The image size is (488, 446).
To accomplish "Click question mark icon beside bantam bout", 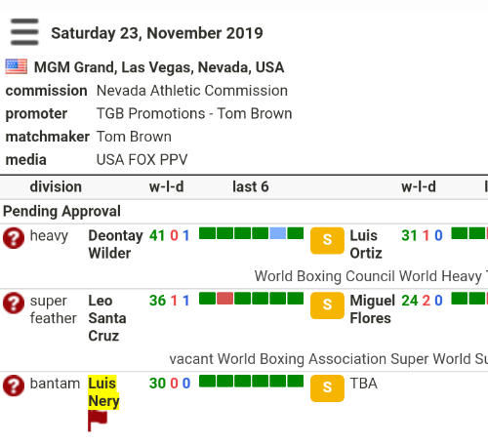I will pyautogui.click(x=14, y=385).
